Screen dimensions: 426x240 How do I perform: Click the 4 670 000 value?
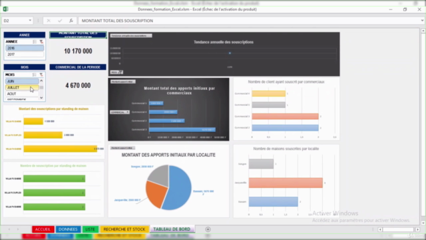[78, 85]
